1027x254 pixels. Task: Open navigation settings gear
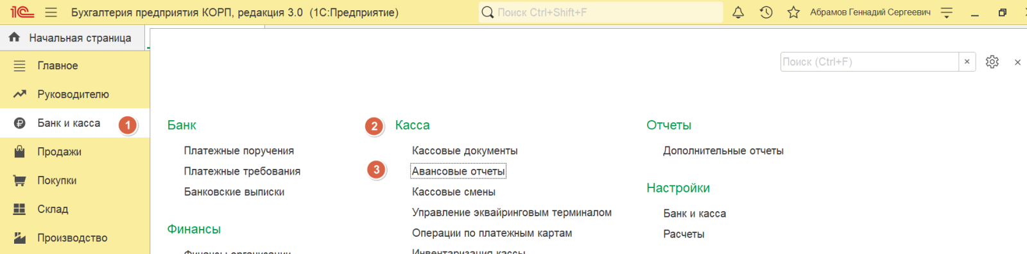(x=992, y=61)
